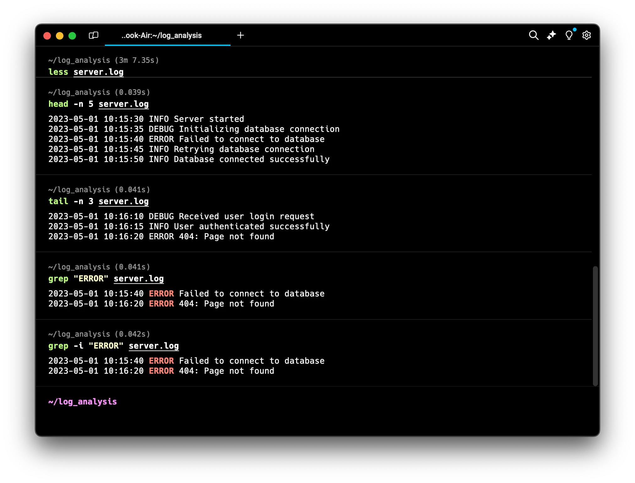This screenshot has height=483, width=635.
Task: Click server.log in grep -i command
Action: [154, 346]
